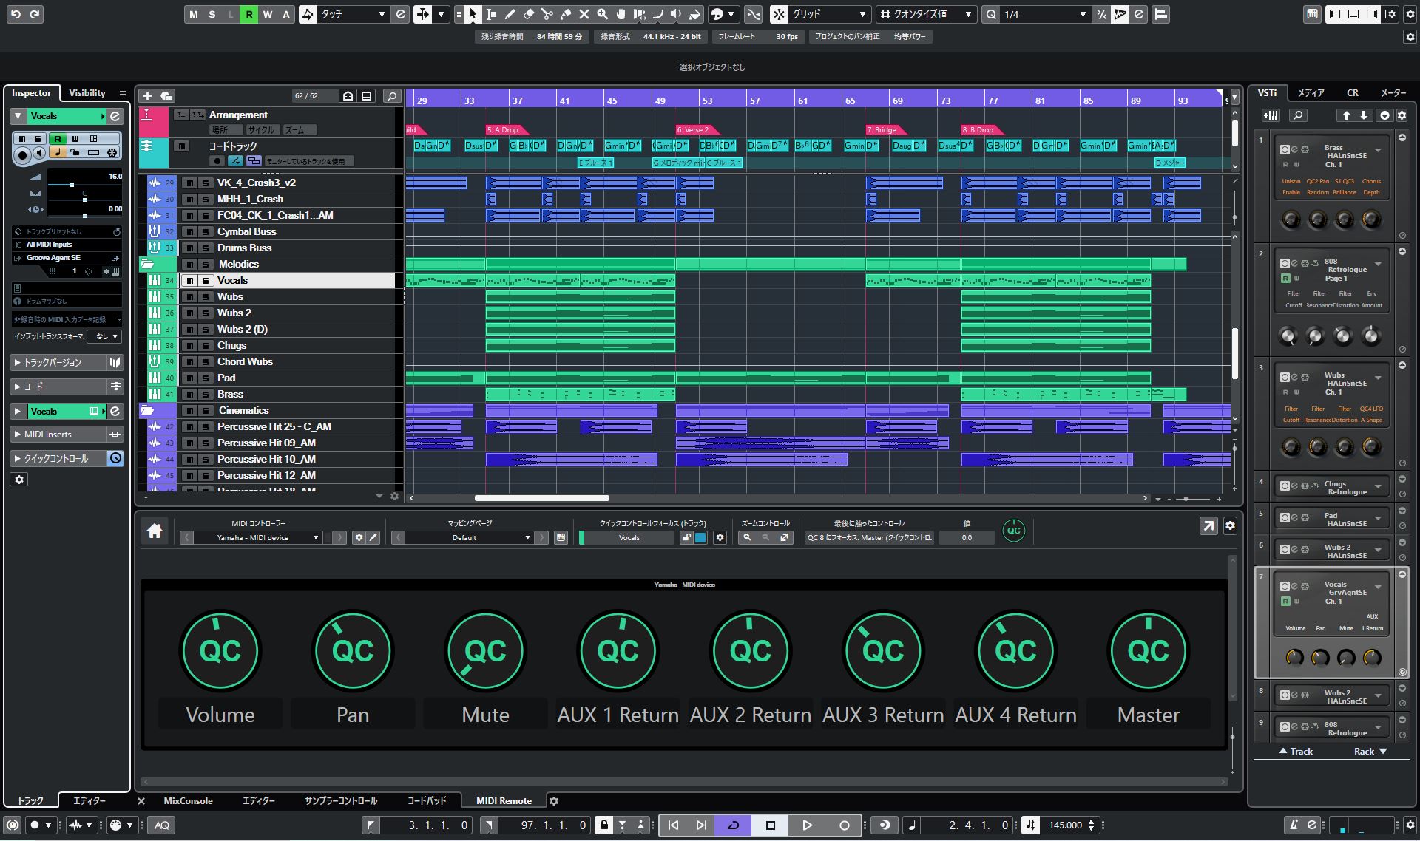Open the automation mode dropdown showing タッチ

tap(354, 14)
